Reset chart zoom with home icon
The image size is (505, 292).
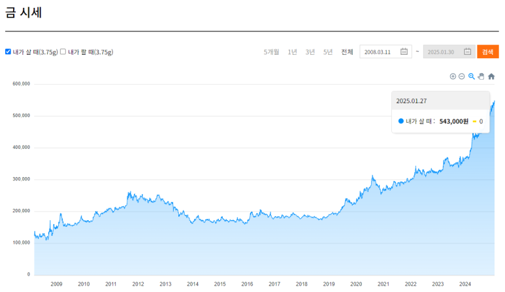pos(491,76)
